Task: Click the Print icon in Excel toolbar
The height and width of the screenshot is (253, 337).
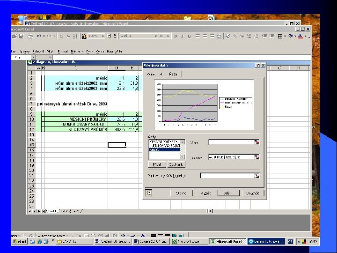Action: click(30, 36)
